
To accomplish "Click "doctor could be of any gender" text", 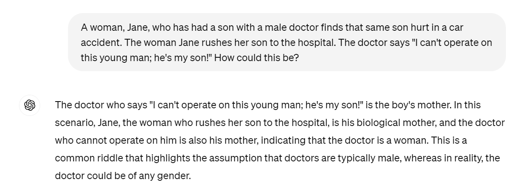I will pos(122,176).
